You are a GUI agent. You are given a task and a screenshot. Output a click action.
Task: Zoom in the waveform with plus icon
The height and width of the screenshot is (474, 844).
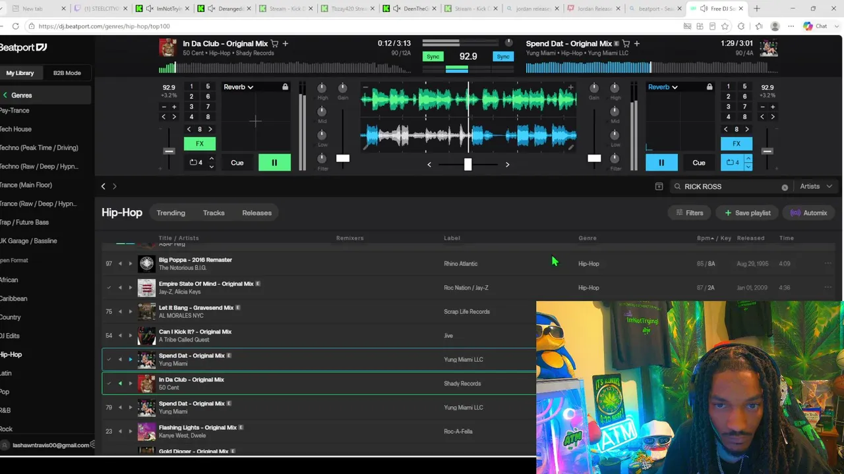pyautogui.click(x=570, y=87)
